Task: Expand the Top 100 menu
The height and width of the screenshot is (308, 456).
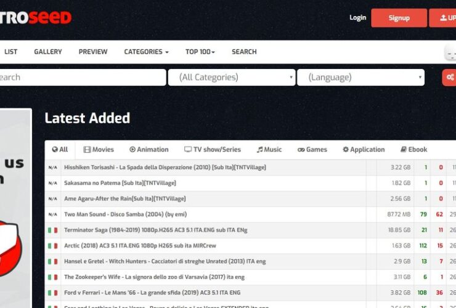Action: pyautogui.click(x=200, y=52)
